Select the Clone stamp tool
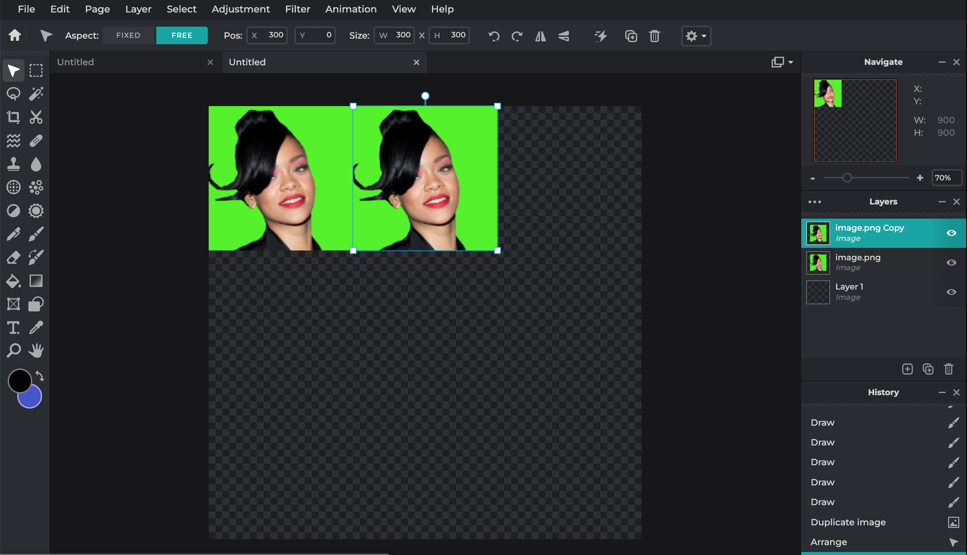This screenshot has height=555, width=967. coord(13,164)
